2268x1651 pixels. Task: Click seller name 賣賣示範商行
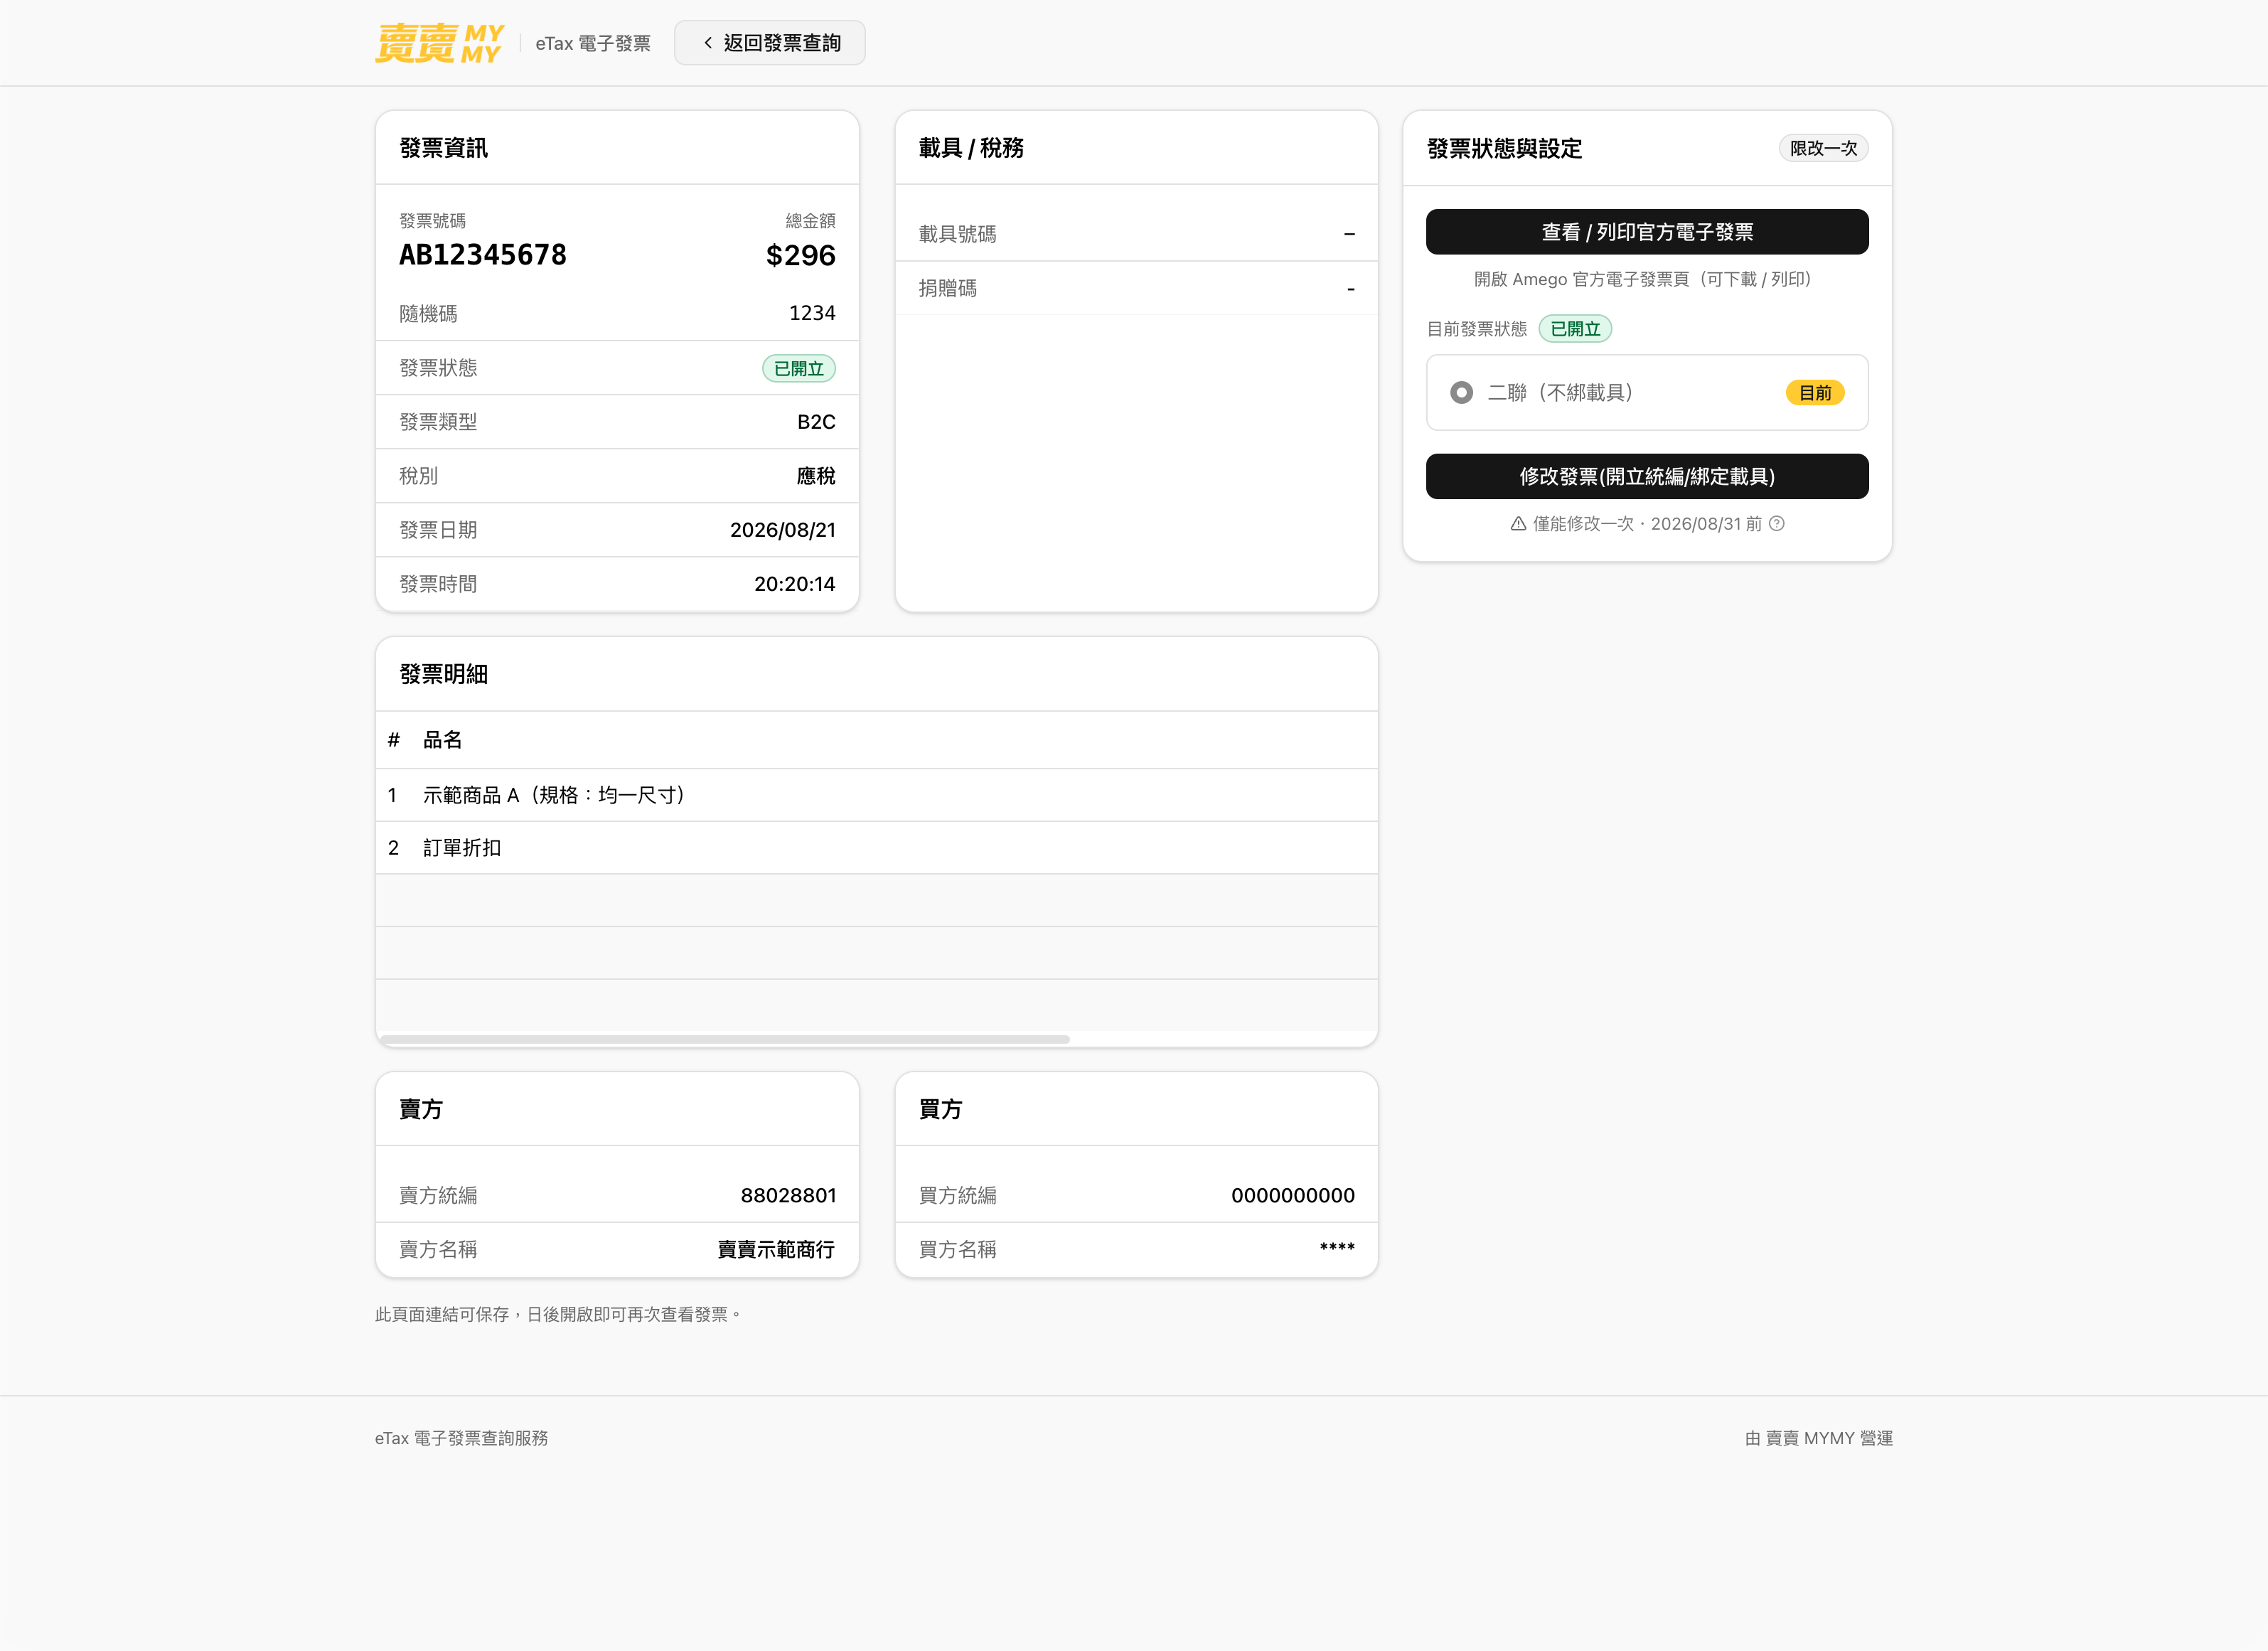776,1249
